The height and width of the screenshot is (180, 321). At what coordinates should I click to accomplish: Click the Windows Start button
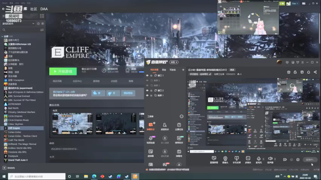4,176
